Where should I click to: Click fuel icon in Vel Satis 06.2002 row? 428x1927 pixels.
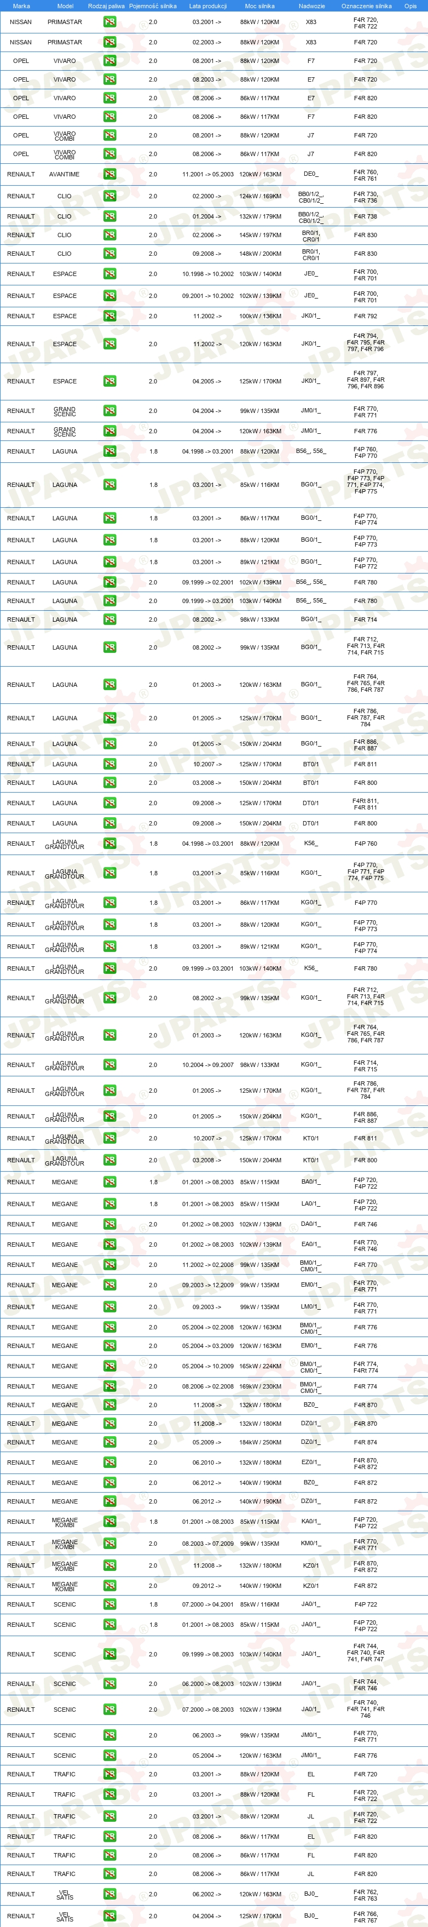(x=110, y=1894)
